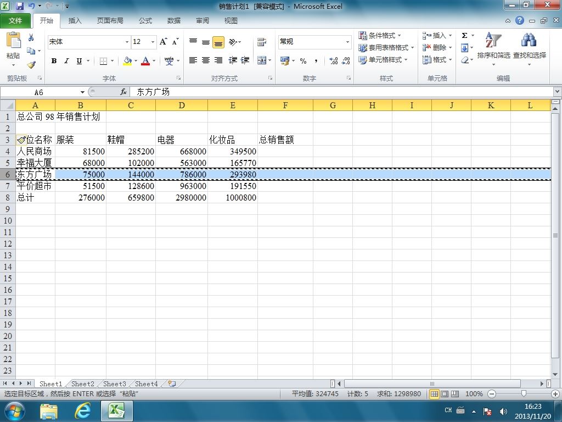Toggle Italic formatting

point(66,61)
